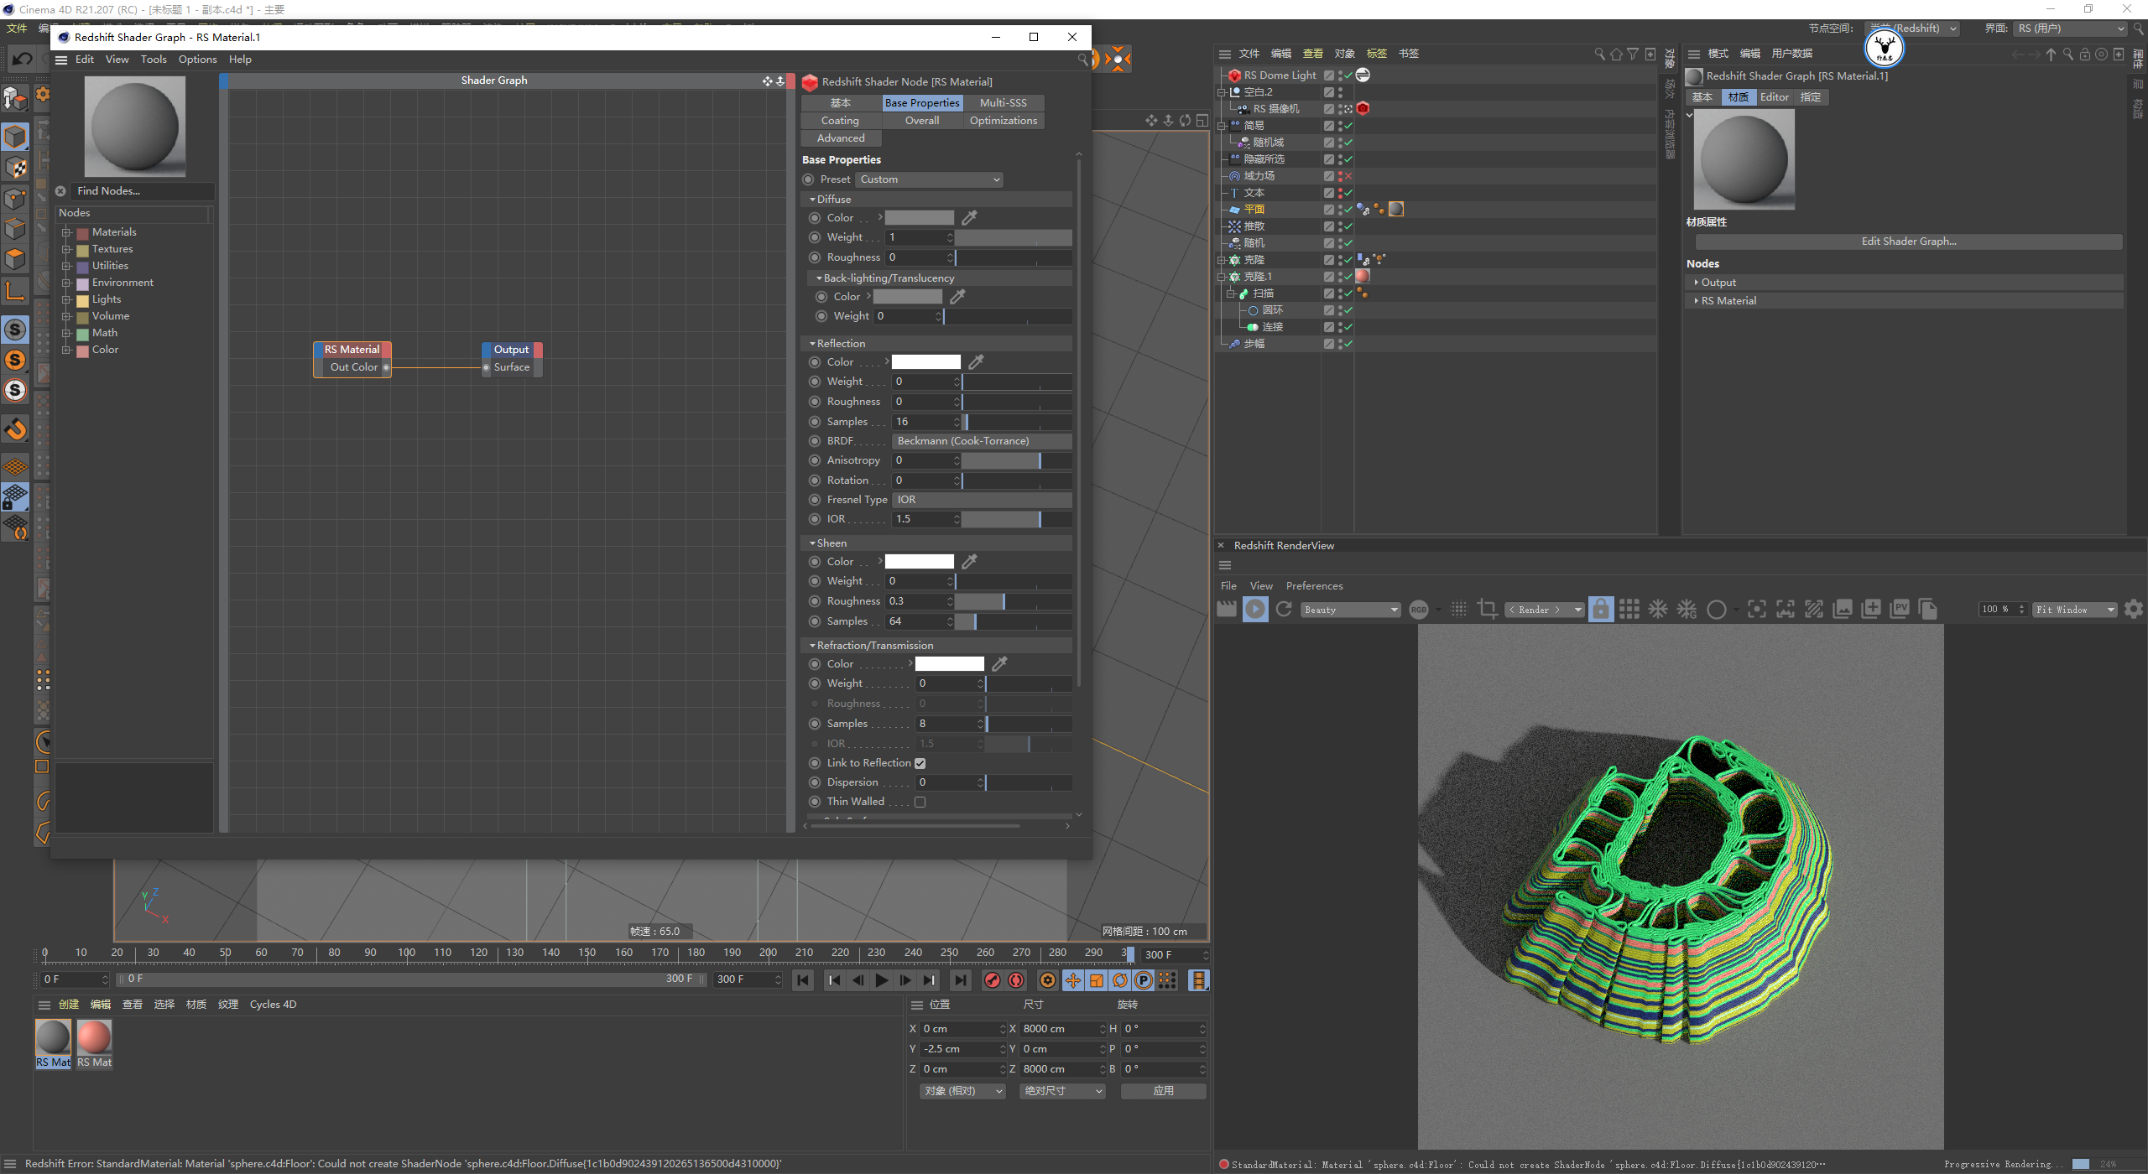Viewport: 2148px width, 1174px height.
Task: Click the Diffuse Color swatch
Action: (x=920, y=218)
